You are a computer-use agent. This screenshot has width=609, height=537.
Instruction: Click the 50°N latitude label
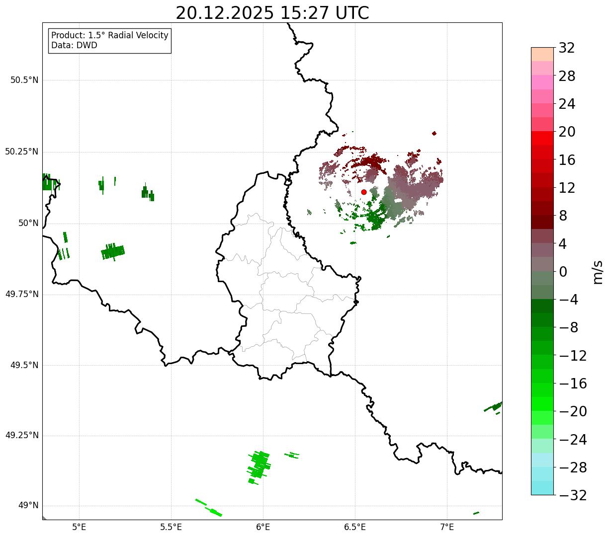(28, 223)
